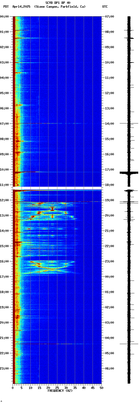
Task: Select the 5 Hz frequency tick label
Action: (x=22, y=388)
